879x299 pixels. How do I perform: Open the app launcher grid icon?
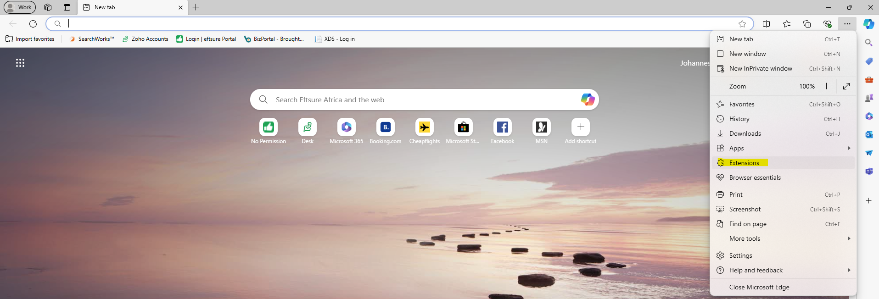tap(20, 63)
